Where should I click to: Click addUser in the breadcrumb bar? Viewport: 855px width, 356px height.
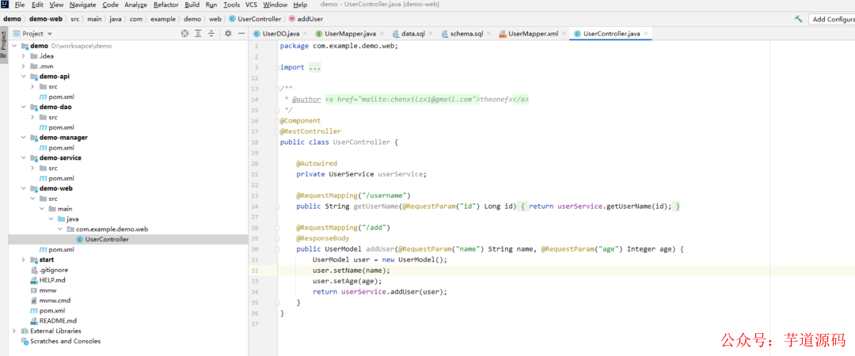point(310,18)
